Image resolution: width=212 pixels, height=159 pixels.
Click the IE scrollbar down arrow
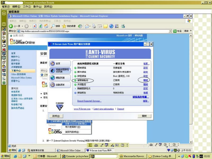tap(191, 142)
